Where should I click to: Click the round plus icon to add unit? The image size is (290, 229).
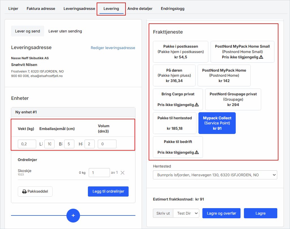[73, 215]
